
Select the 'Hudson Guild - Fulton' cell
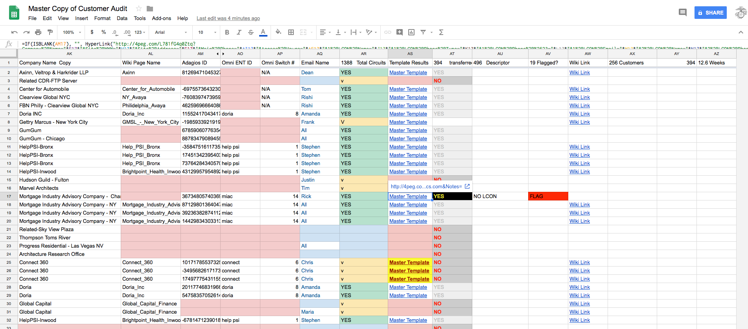tap(69, 180)
